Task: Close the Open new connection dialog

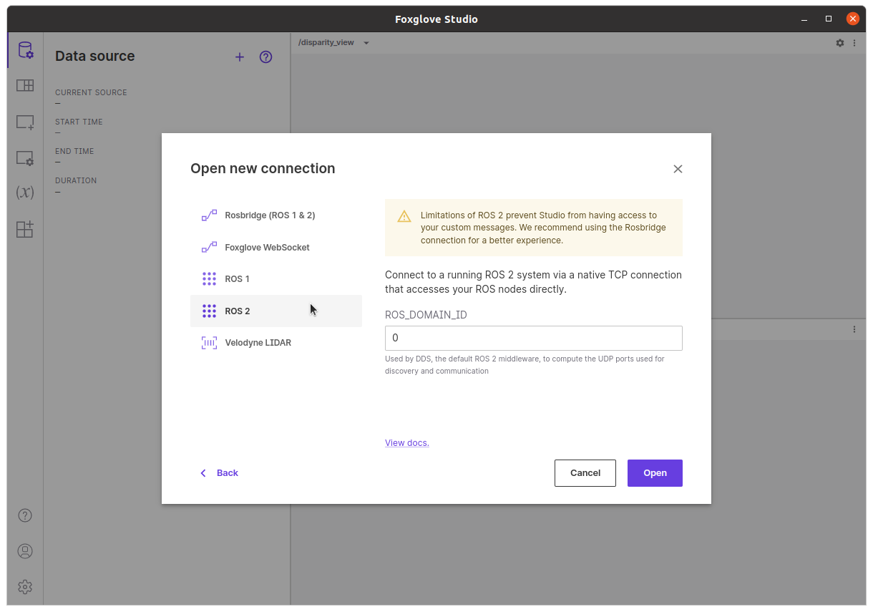Action: 678,169
